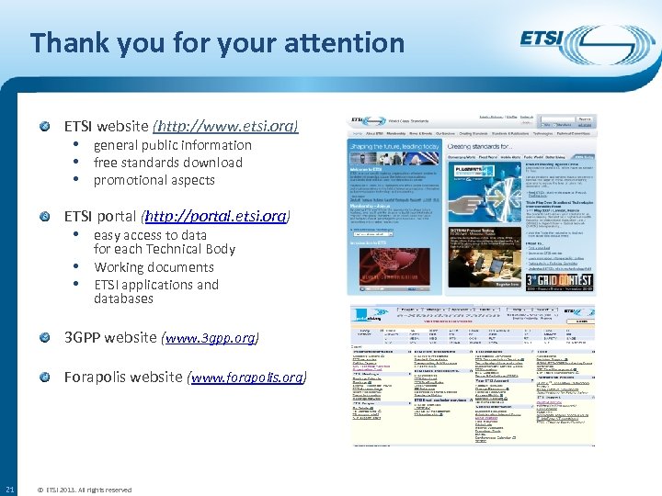Follow the www.forapolis.org link

(247, 378)
